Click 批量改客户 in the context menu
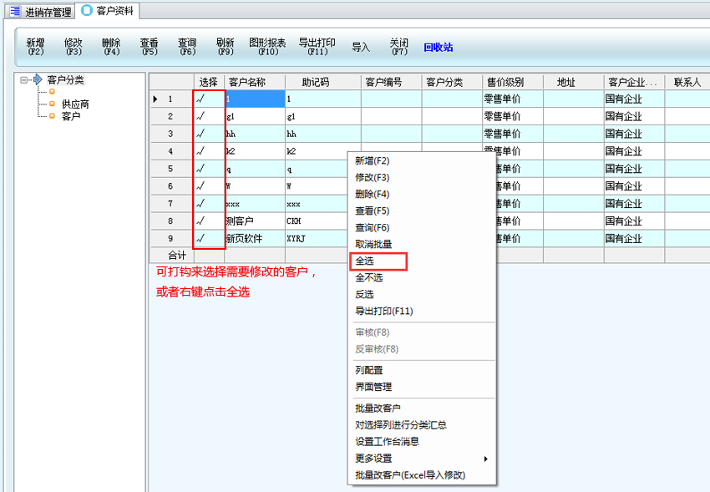Image resolution: width=710 pixels, height=492 pixels. [378, 408]
